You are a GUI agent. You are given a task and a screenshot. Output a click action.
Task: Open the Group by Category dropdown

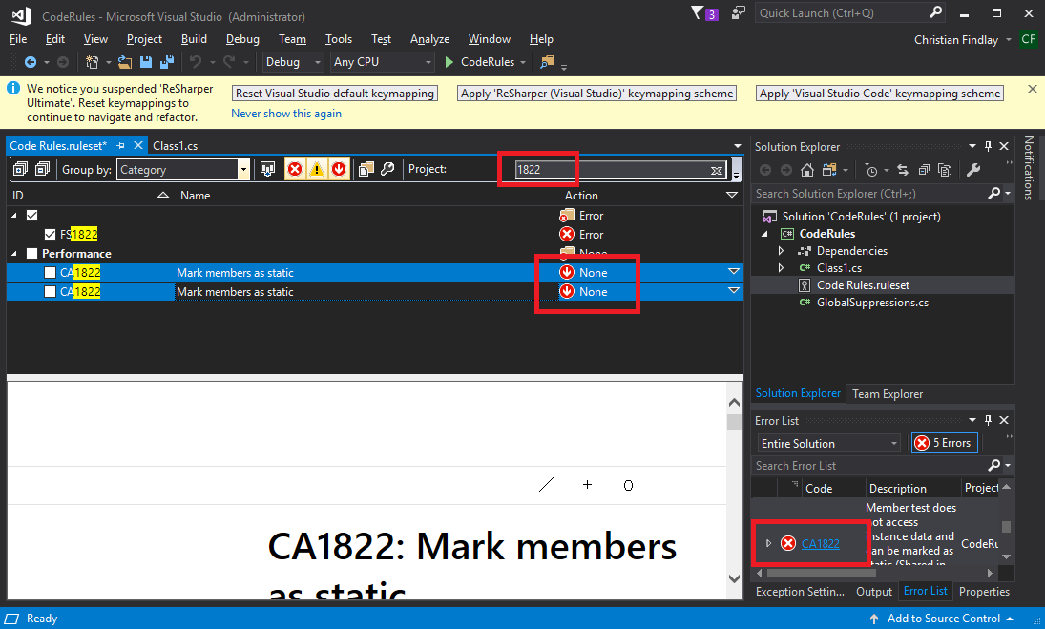[243, 170]
